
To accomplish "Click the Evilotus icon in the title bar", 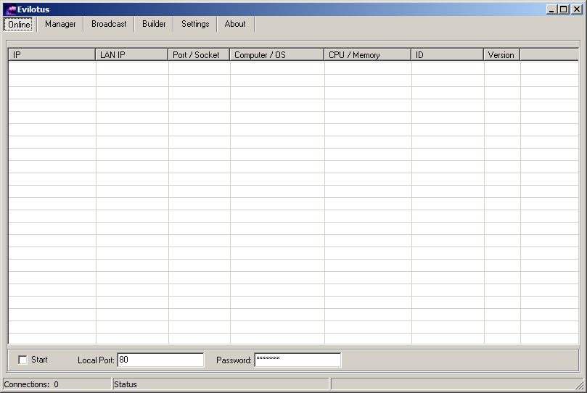I will (10, 9).
